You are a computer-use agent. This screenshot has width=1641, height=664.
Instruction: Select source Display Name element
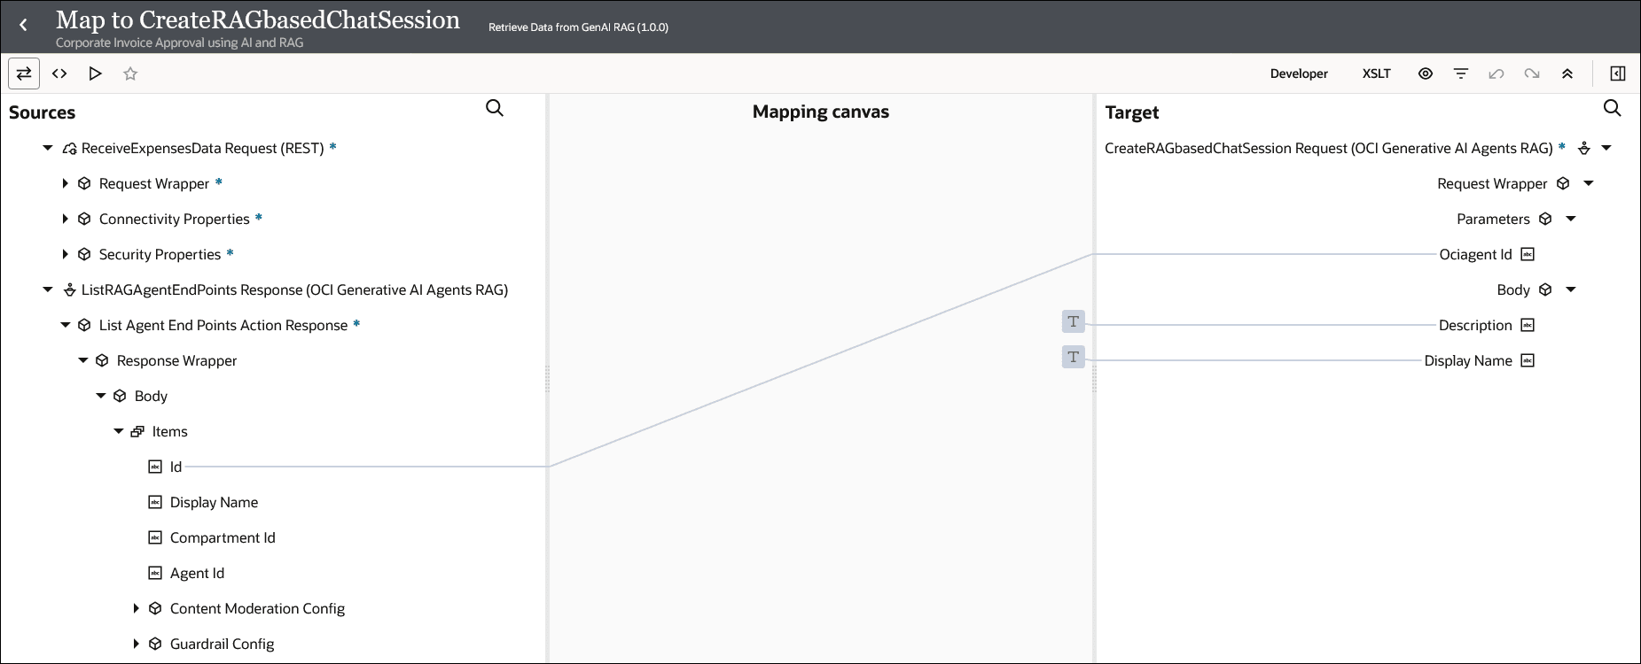214,502
